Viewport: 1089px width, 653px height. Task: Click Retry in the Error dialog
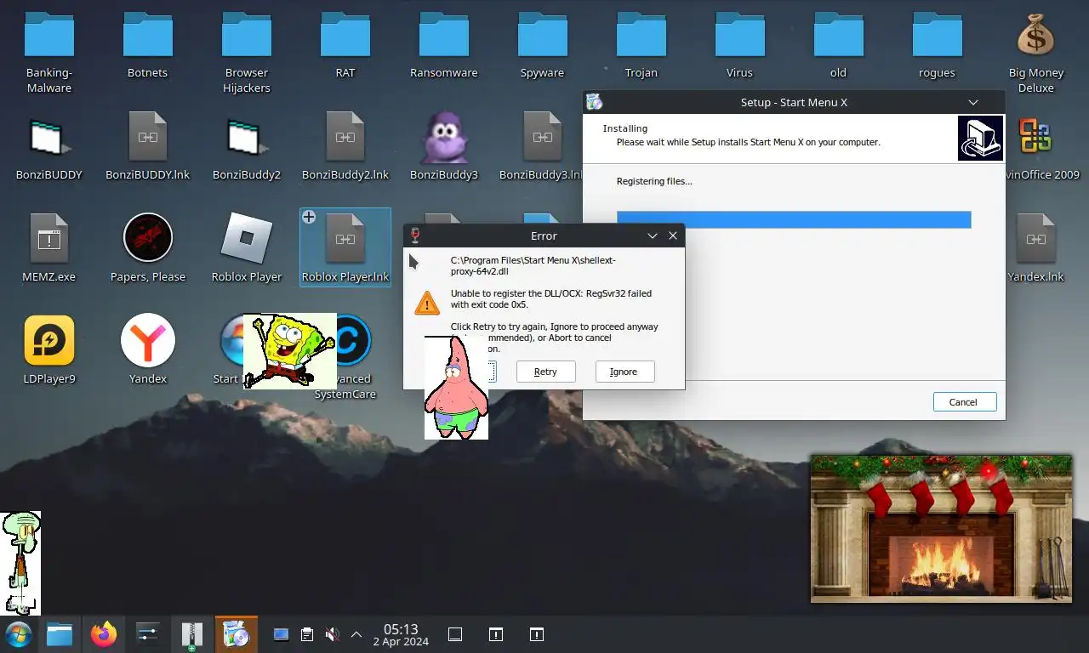point(545,372)
